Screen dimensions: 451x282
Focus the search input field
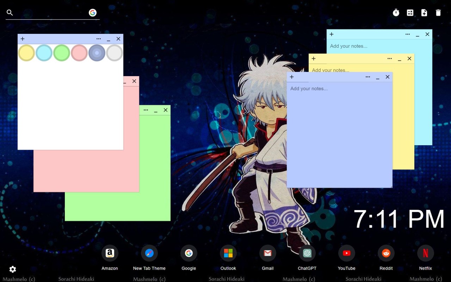click(51, 13)
